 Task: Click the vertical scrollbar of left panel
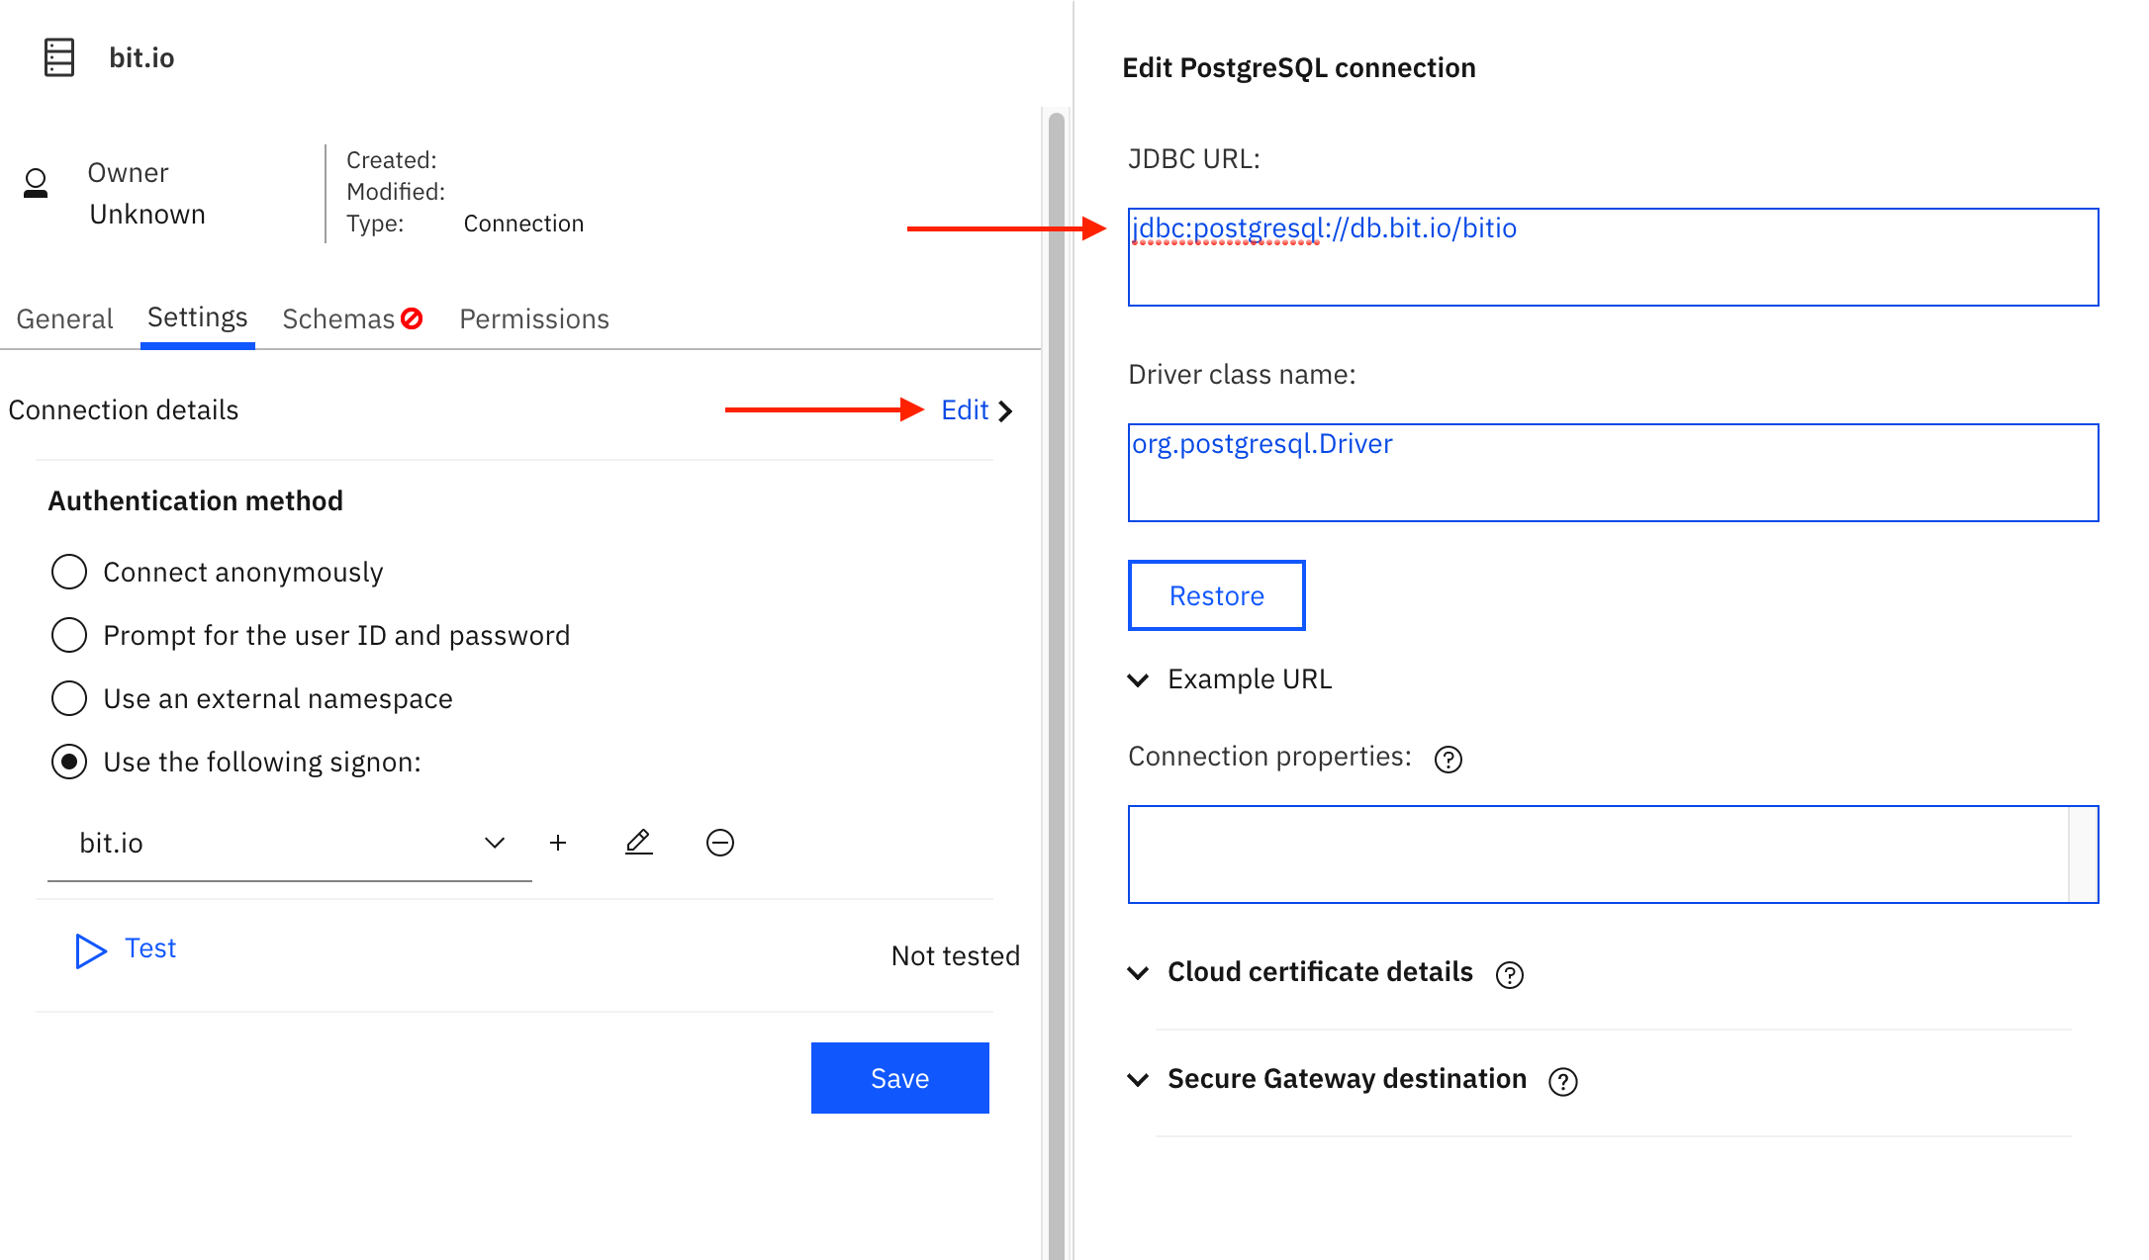pos(1056,682)
